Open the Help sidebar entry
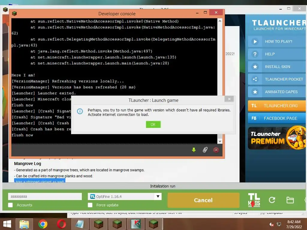Image resolution: width=307 pixels, height=230 pixels. click(x=277, y=54)
